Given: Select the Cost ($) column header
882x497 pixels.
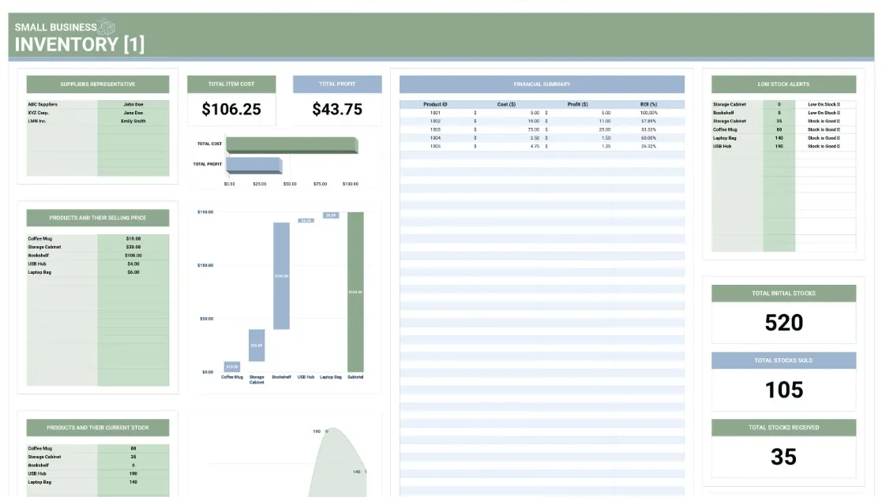Looking at the screenshot, I should click(x=506, y=105).
